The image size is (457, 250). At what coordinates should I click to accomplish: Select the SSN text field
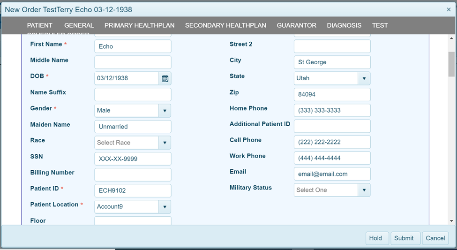(x=133, y=159)
